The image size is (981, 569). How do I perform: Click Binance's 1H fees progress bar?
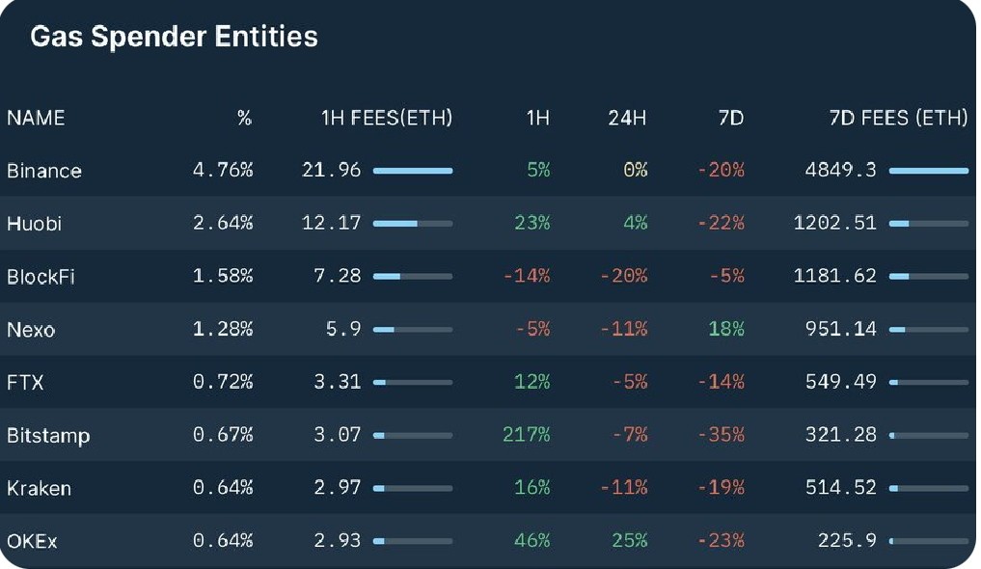point(413,171)
